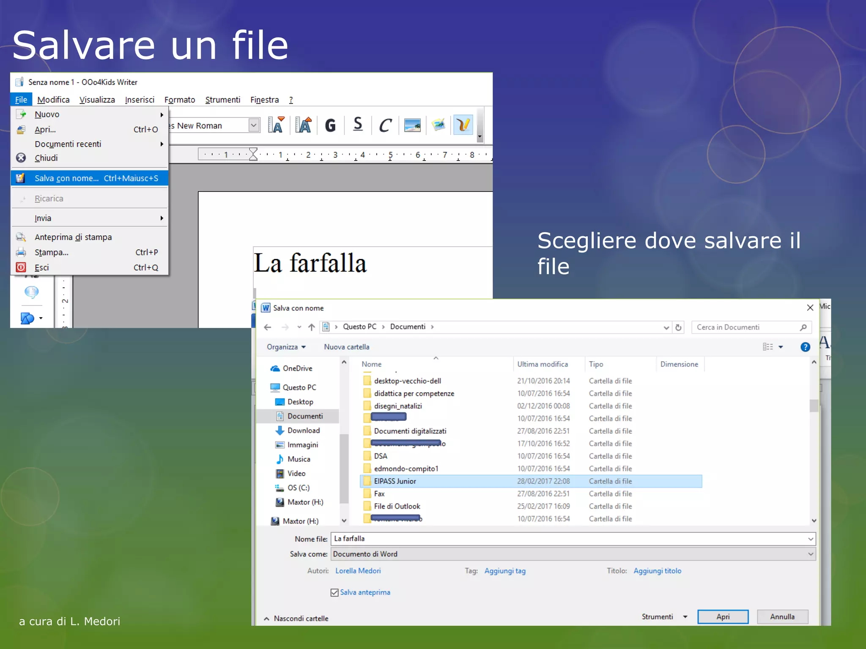Click the insert image icon in toolbar

point(412,125)
